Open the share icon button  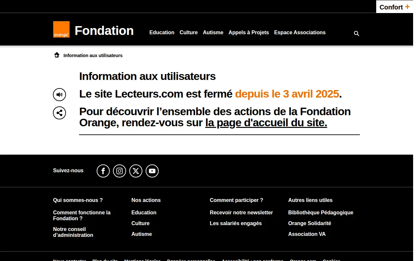[59, 113]
